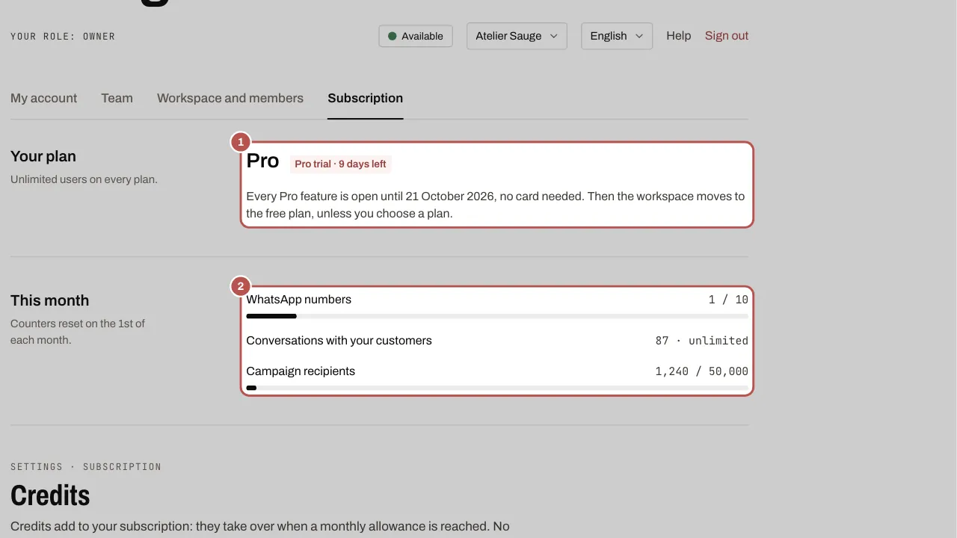Click the Pro plan name heading
Image resolution: width=957 pixels, height=538 pixels.
point(263,161)
